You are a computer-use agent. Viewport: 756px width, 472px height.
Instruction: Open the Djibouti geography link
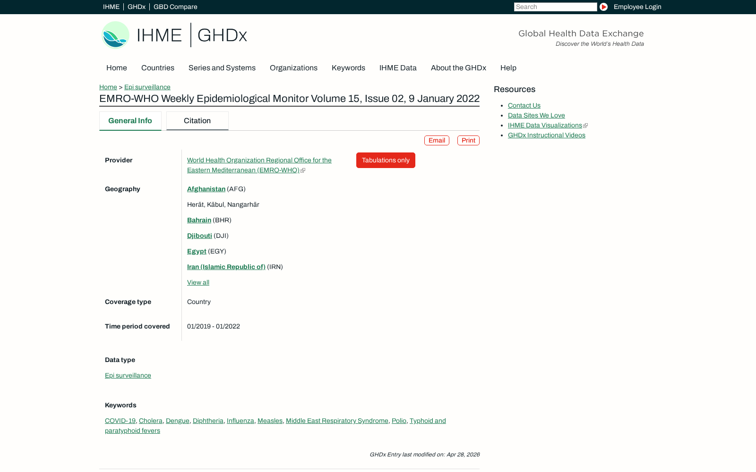tap(199, 236)
